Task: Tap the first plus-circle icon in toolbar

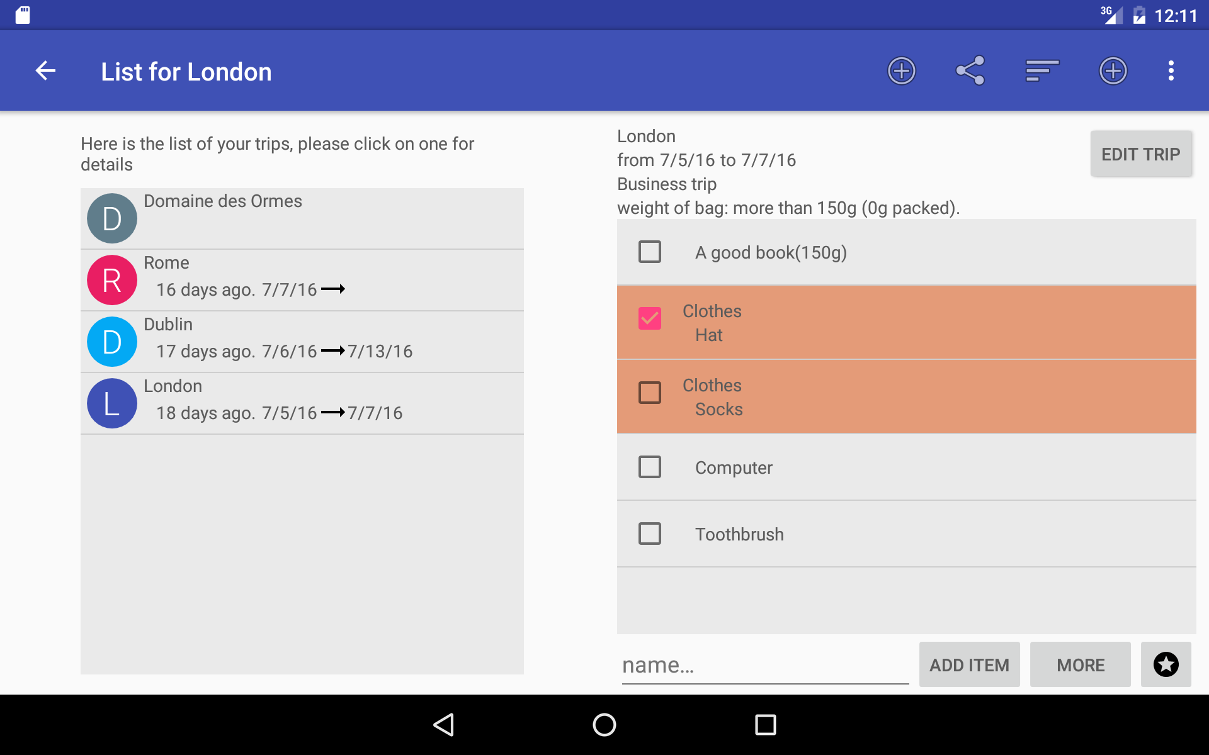Action: click(x=901, y=70)
